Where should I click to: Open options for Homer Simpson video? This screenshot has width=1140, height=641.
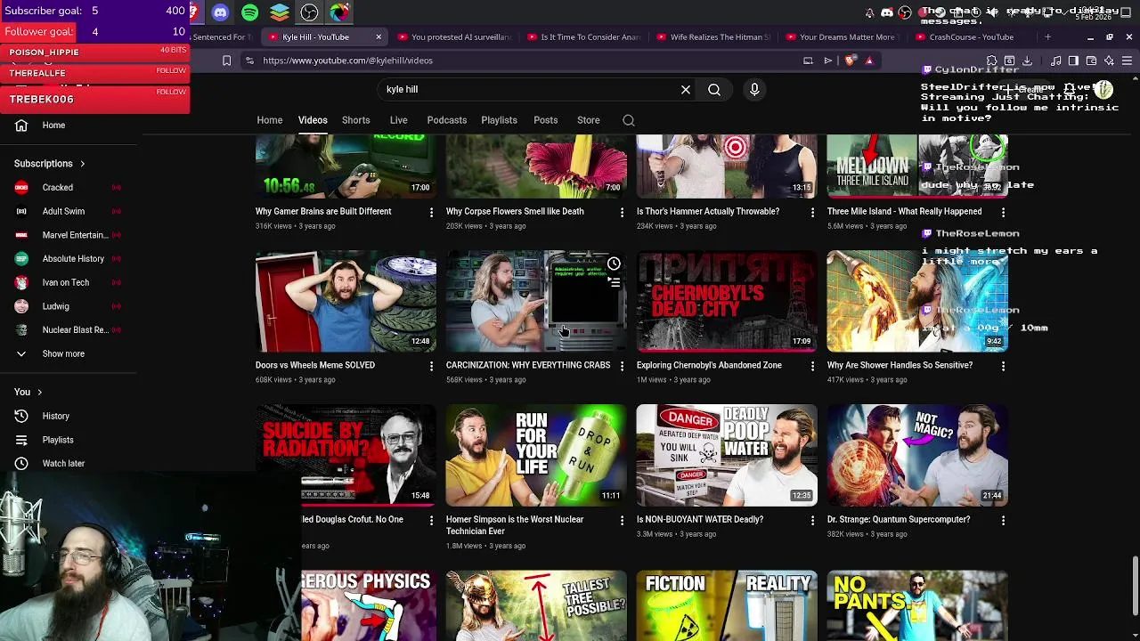(x=622, y=520)
